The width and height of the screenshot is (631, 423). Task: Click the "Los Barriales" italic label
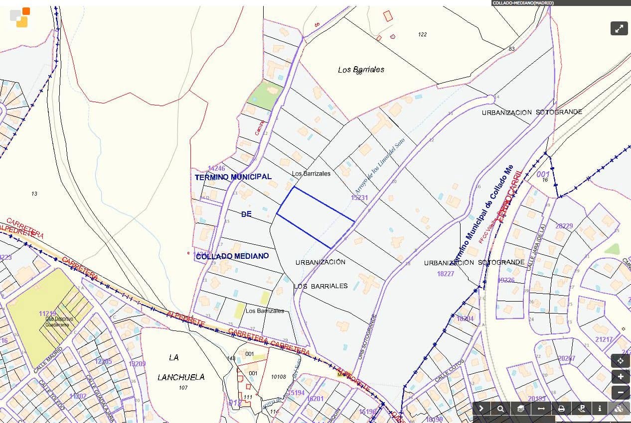click(361, 70)
